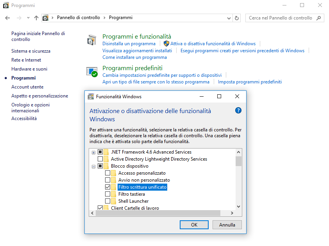This screenshot has height=246, width=329.
Task: Collapse the Blocco dispositivo tree node
Action: [93, 166]
